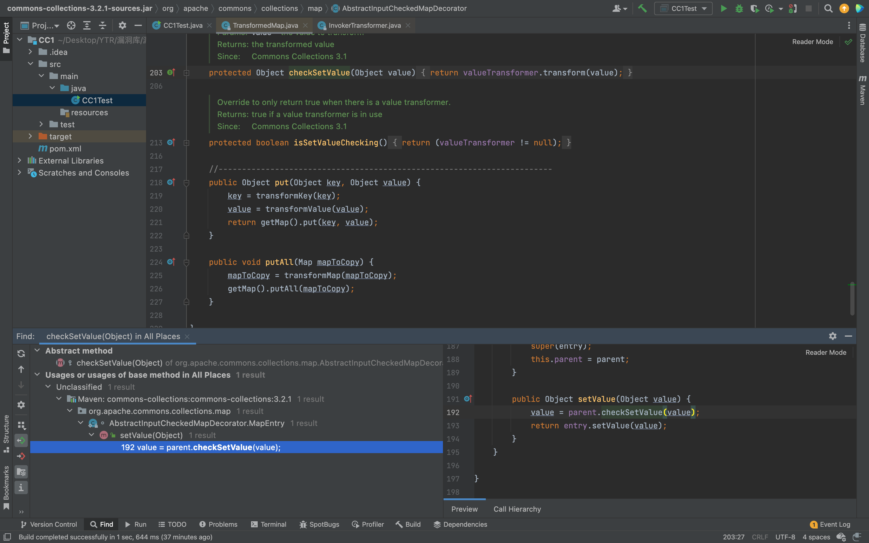Unfold checkSetValue method at line 203
The height and width of the screenshot is (543, 869).
[x=186, y=72]
